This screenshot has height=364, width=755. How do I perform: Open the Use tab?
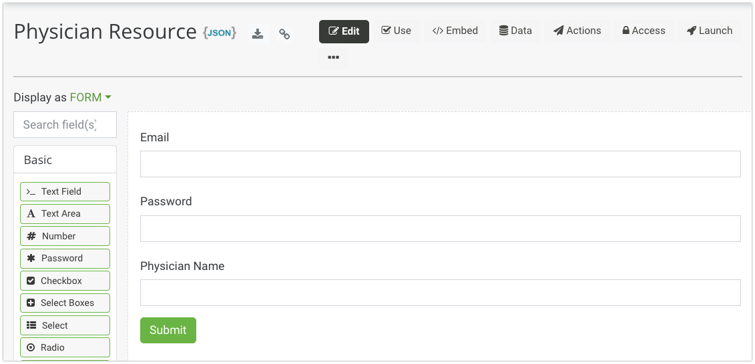click(x=396, y=31)
